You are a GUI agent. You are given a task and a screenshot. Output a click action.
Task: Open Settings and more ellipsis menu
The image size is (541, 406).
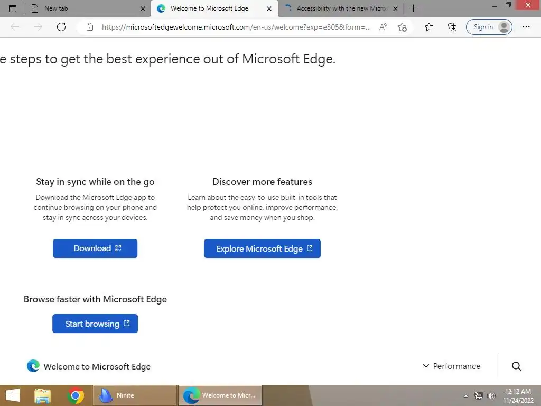click(526, 27)
